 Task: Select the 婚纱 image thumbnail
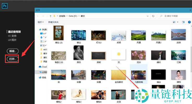pos(159,55)
